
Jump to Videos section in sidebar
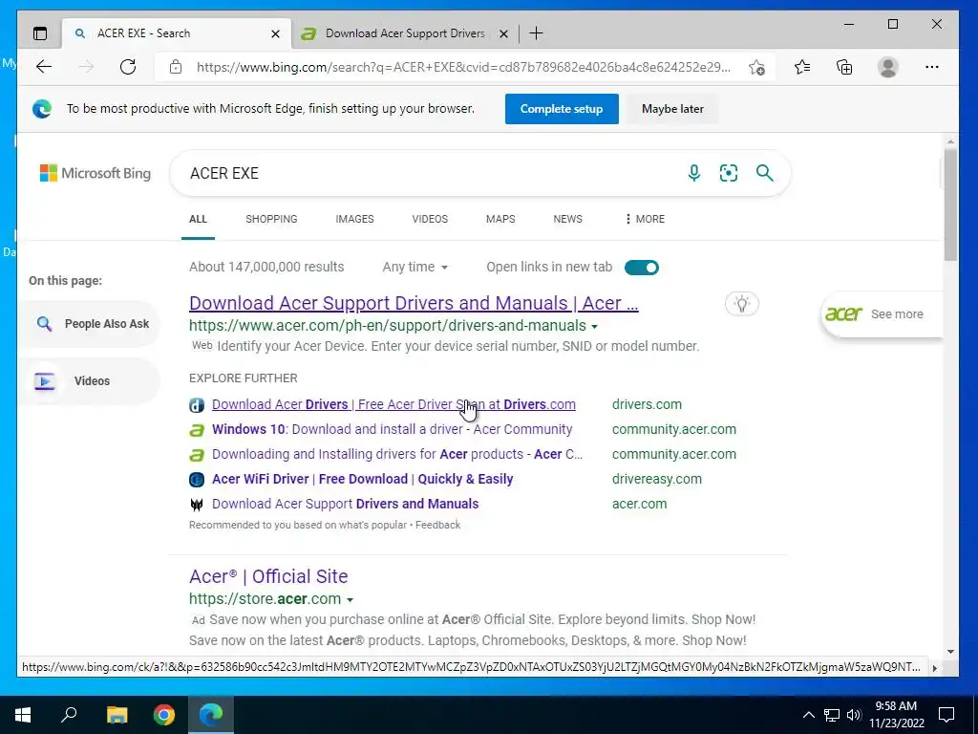click(91, 380)
